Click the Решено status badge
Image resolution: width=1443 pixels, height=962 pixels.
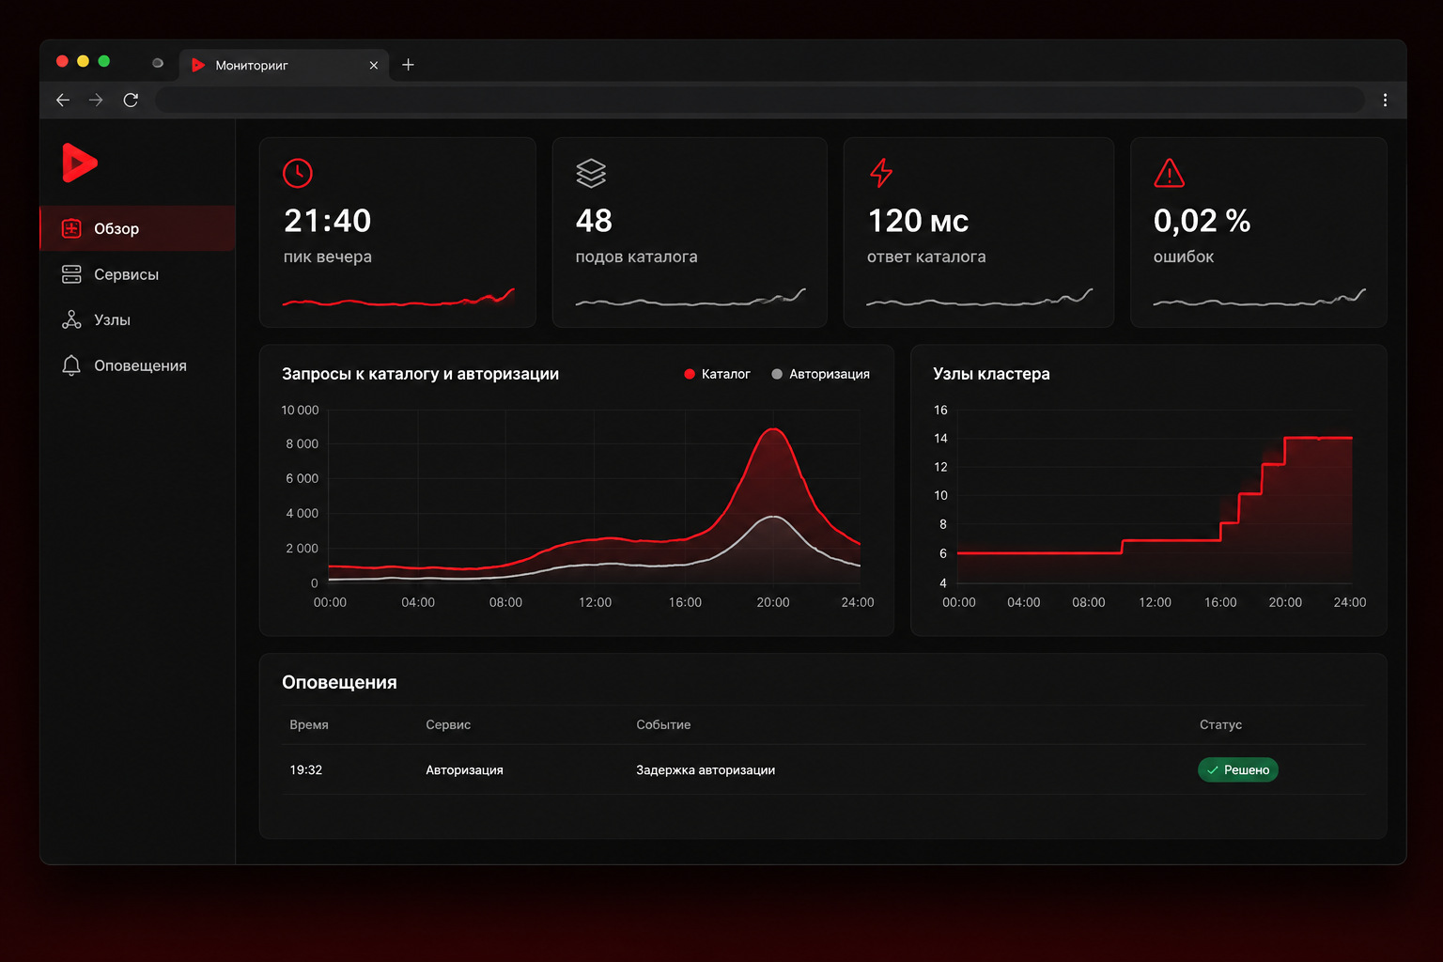[1238, 769]
